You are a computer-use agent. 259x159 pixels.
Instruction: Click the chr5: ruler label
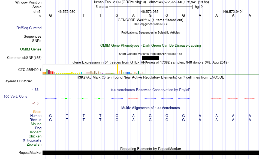37,11
